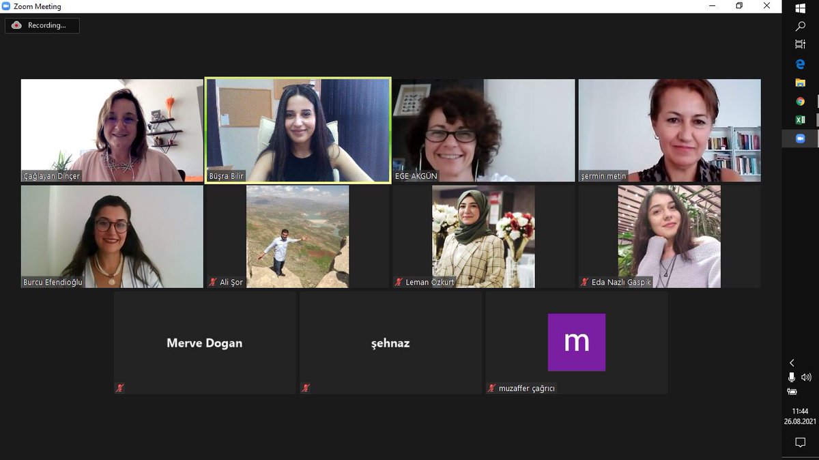The width and height of the screenshot is (819, 460).
Task: Click Leman Özkurt's muted microphone icon
Action: [399, 282]
